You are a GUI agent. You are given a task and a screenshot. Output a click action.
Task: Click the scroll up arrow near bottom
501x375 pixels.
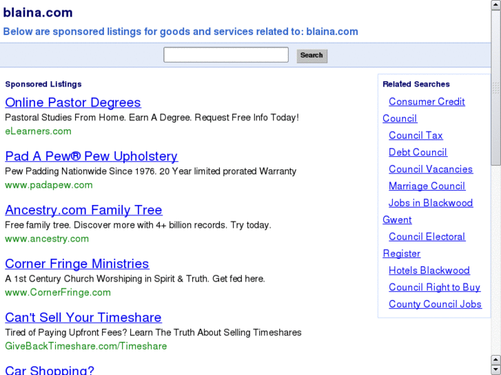tap(496, 360)
